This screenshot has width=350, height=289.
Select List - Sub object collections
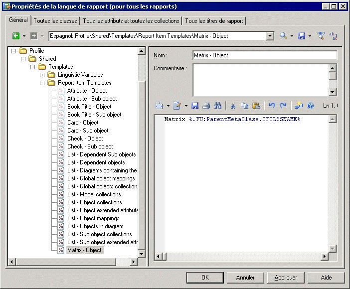click(100, 234)
